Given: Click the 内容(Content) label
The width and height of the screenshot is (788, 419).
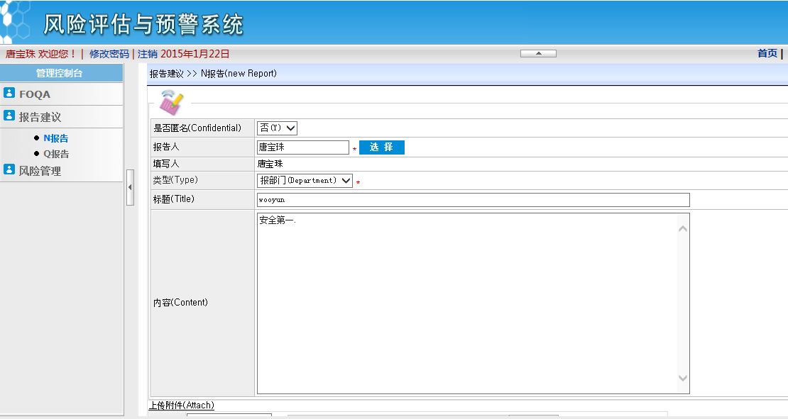Looking at the screenshot, I should [x=180, y=302].
